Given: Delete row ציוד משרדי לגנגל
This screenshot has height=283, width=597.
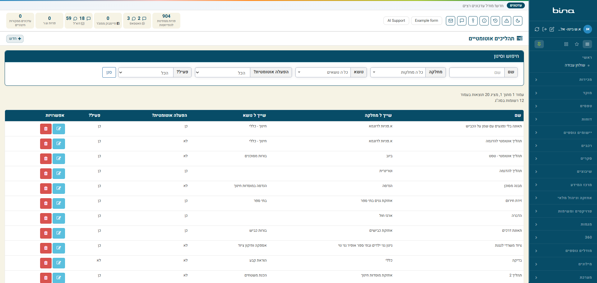Looking at the screenshot, I should (46, 248).
